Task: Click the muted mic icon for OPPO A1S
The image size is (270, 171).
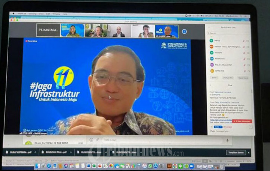Action: pos(244,71)
